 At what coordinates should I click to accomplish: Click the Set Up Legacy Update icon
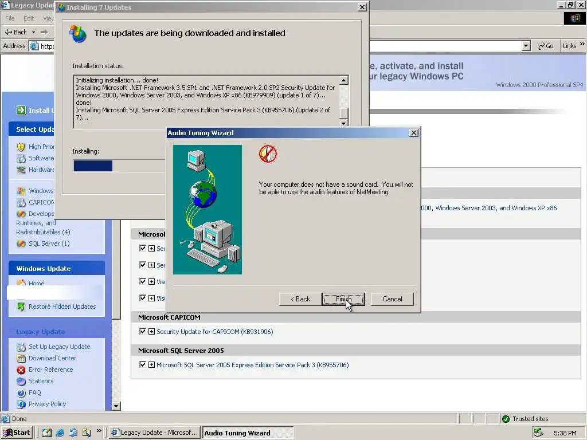21,347
